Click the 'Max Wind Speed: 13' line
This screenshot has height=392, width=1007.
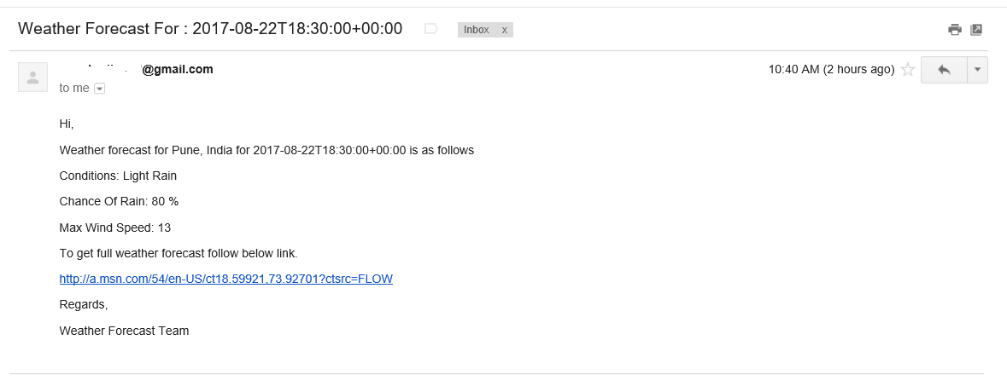click(x=115, y=228)
